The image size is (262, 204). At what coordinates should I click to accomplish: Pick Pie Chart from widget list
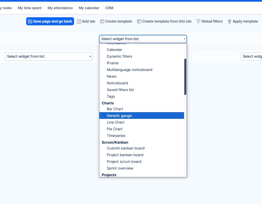point(114,129)
